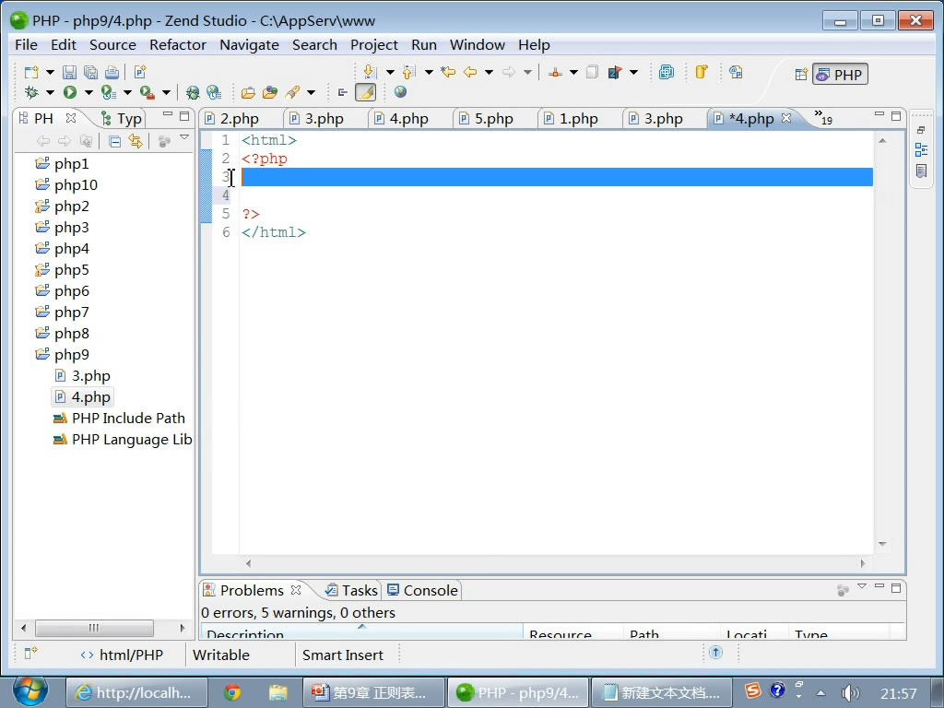Select 3.php under the php9 folder in the tree
944x708 pixels.
pos(90,376)
